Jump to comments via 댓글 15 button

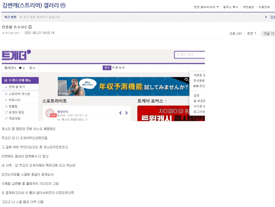(x=268, y=33)
